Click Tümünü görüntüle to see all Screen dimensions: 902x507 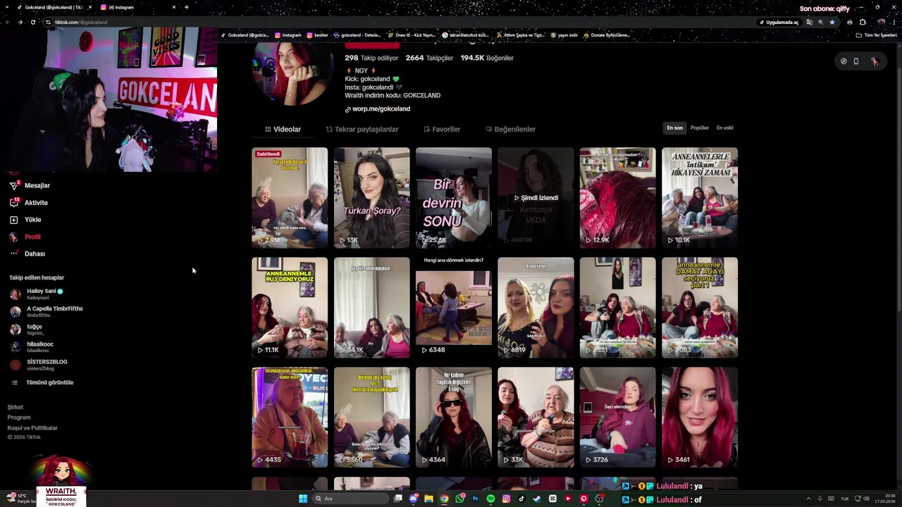click(x=42, y=382)
